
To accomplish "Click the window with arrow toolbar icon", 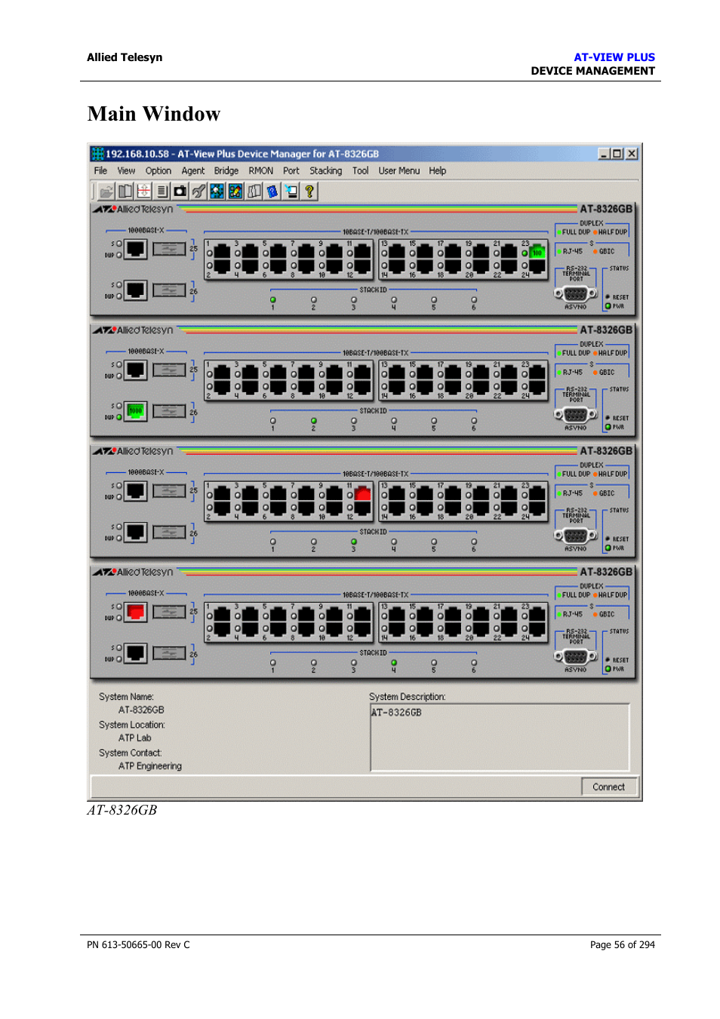I will point(291,191).
